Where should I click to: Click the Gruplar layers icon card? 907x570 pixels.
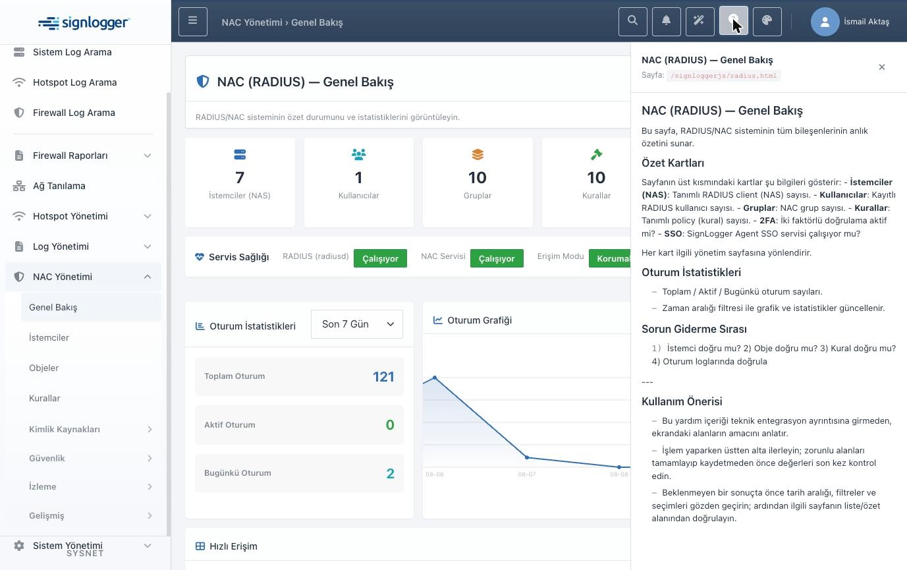478,183
